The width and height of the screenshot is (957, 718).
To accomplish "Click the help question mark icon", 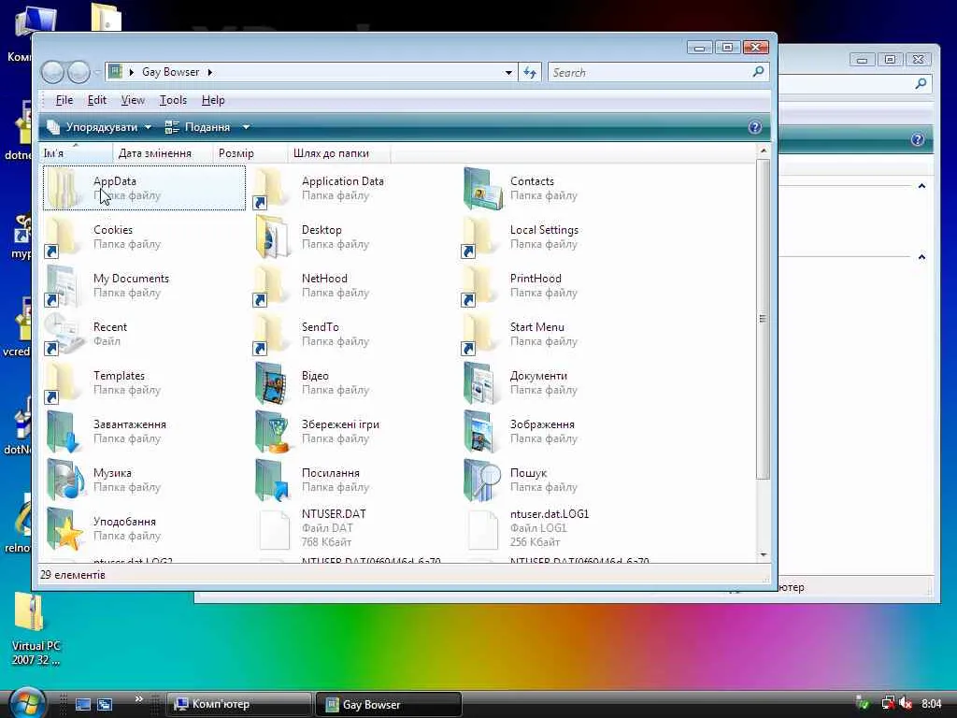I will click(755, 127).
